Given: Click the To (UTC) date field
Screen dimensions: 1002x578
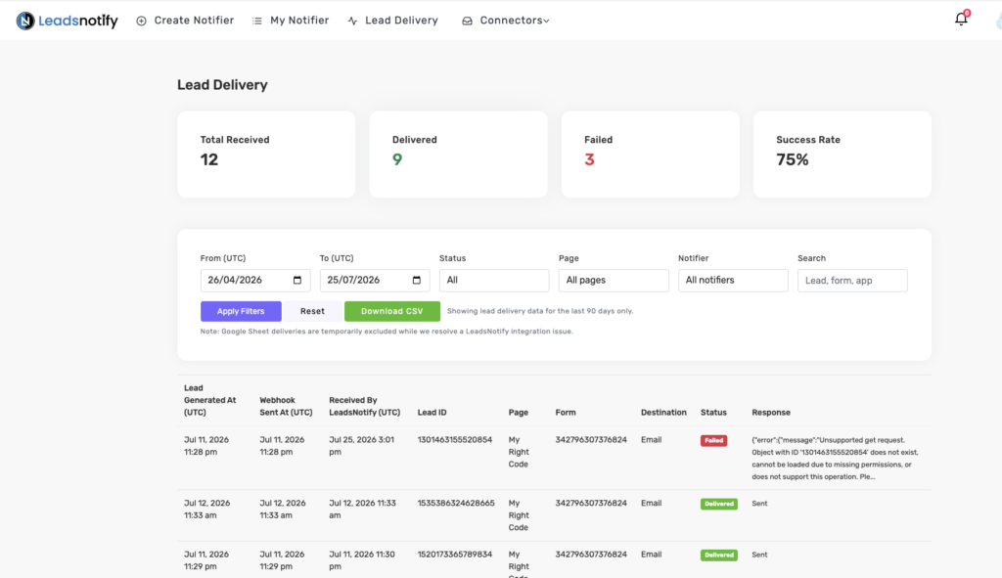Looking at the screenshot, I should pyautogui.click(x=375, y=281).
